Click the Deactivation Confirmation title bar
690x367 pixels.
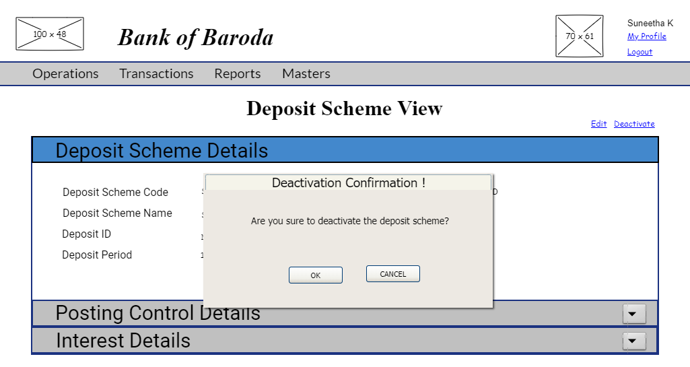tap(348, 182)
